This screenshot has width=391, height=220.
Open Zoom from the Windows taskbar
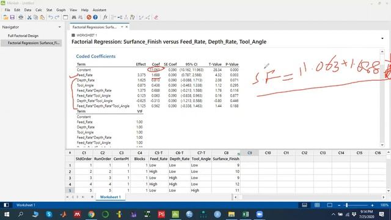259,215
